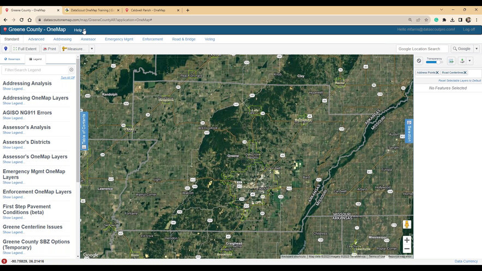
Task: Remove the Address Points selectable layer
Action: [437, 73]
